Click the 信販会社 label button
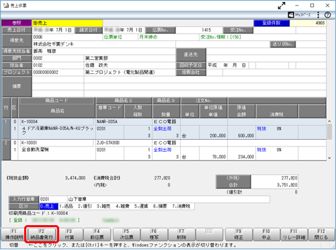The height and width of the screenshot is (250, 336). pos(191,73)
